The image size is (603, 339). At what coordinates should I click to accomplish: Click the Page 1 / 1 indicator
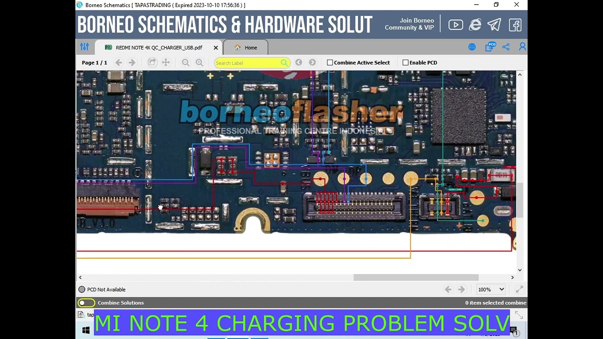tap(94, 63)
